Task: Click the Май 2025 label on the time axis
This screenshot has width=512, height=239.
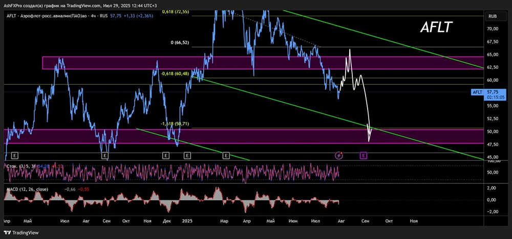Action: point(270,221)
